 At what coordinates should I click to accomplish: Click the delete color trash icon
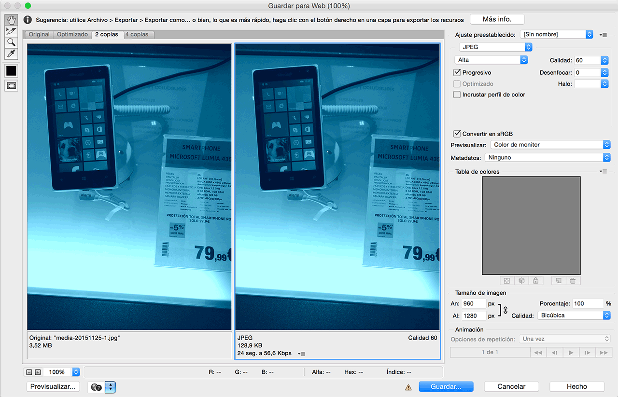click(573, 280)
